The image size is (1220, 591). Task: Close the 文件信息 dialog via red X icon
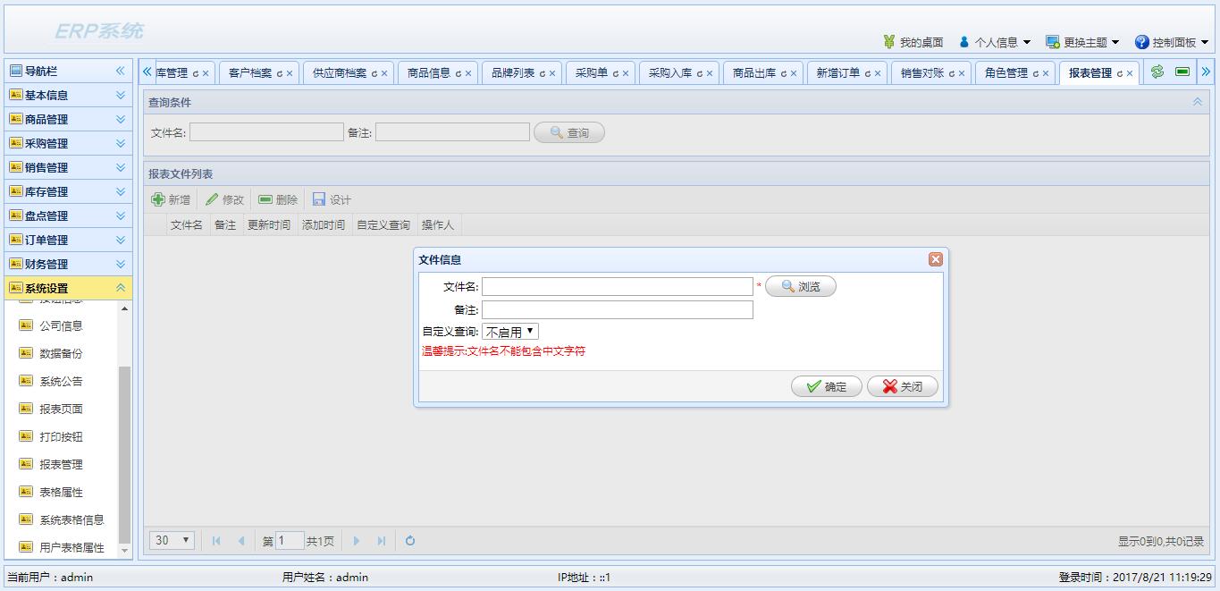tap(935, 259)
